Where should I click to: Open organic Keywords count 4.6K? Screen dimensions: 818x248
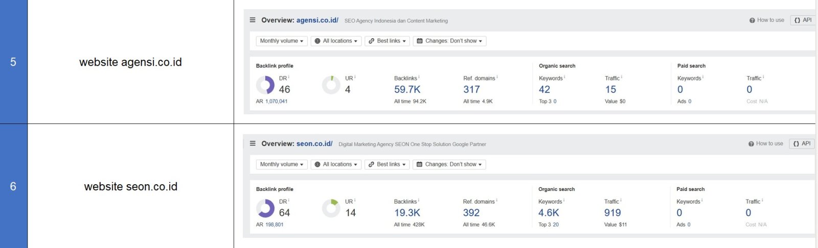(x=549, y=213)
